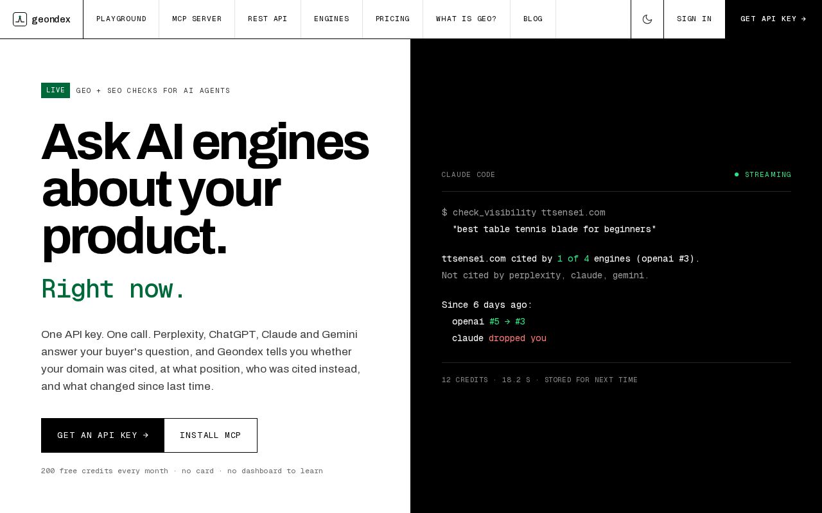Click the Install MCP button
The image size is (822, 513).
211,435
